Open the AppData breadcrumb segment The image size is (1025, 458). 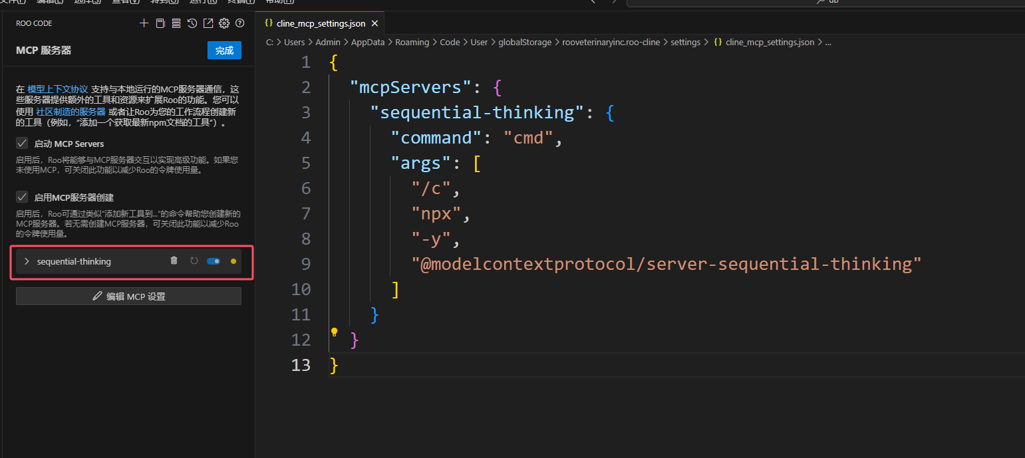[x=368, y=42]
